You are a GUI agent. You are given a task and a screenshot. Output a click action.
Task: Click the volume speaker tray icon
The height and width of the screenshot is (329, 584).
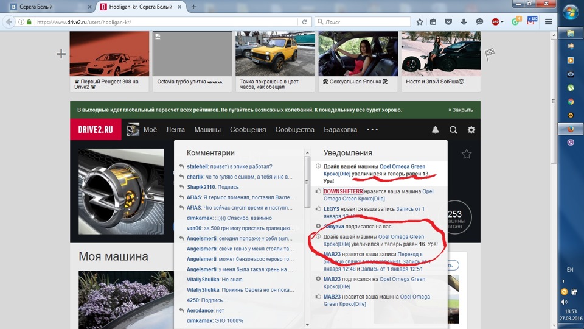[565, 302]
